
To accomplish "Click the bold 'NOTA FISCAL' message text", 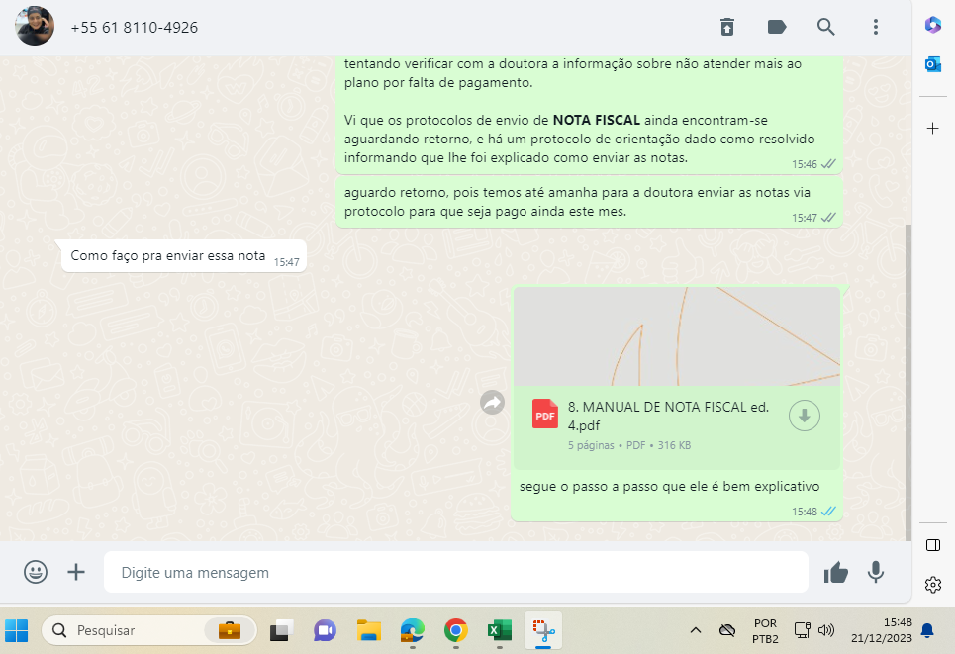I will coord(597,120).
